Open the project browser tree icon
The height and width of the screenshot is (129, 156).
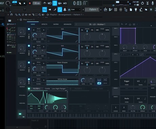(125, 10)
